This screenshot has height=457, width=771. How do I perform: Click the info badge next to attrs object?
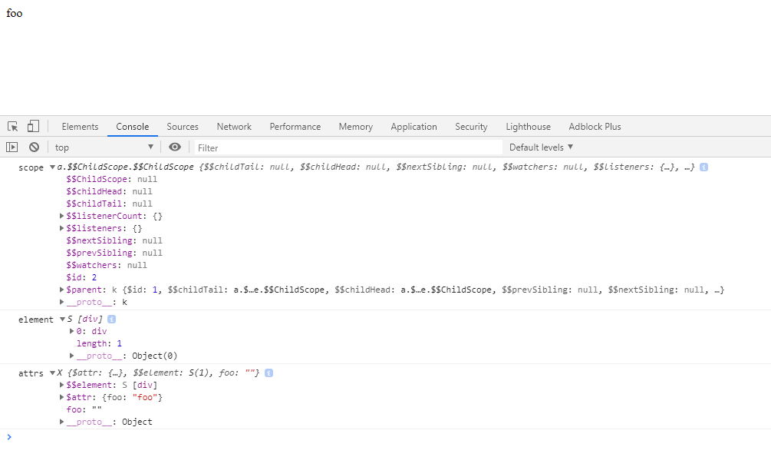pyautogui.click(x=269, y=373)
